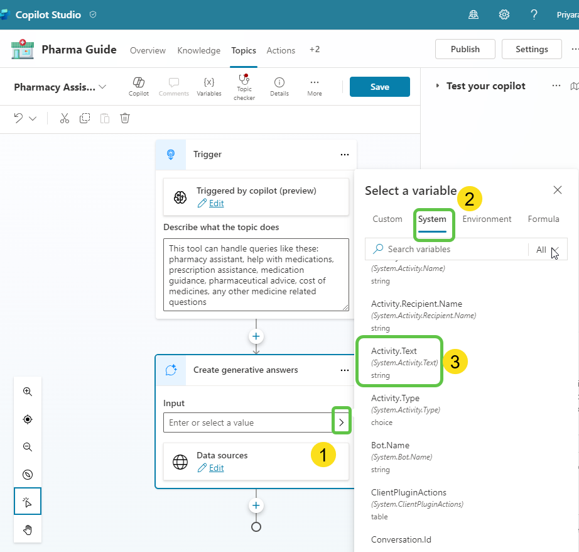Click the Publish button
The width and height of the screenshot is (579, 552).
click(465, 48)
